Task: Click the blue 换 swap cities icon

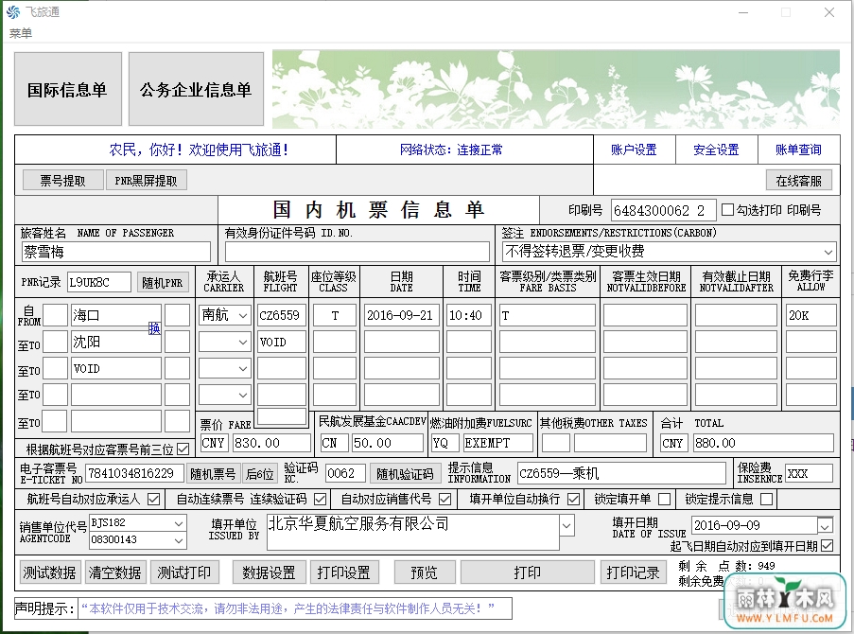Action: pos(155,328)
